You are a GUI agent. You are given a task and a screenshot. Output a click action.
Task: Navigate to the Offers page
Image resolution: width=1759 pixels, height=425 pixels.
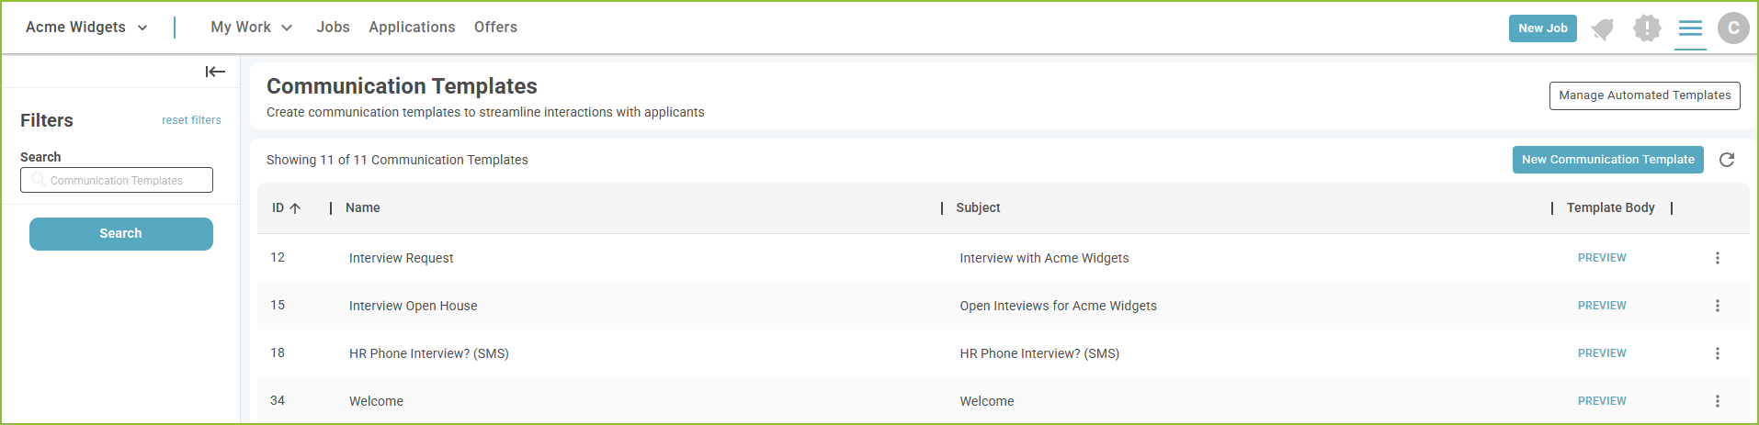point(495,28)
